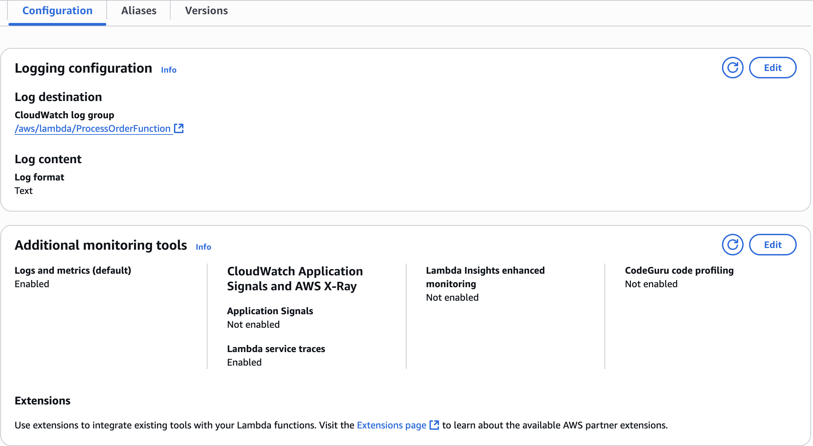Click the Additional monitoring tools heading
813x446 pixels.
101,245
